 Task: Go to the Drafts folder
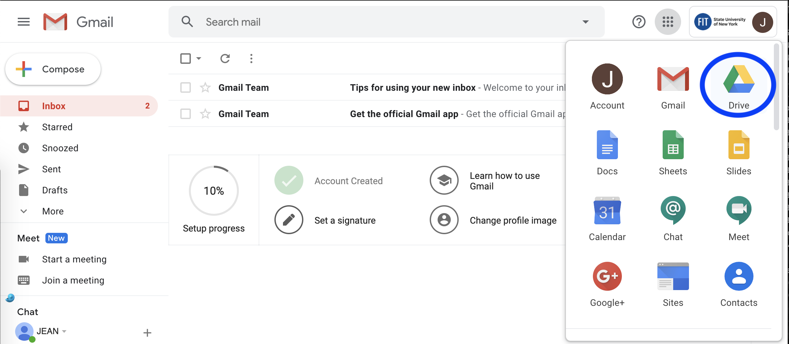coord(79,190)
